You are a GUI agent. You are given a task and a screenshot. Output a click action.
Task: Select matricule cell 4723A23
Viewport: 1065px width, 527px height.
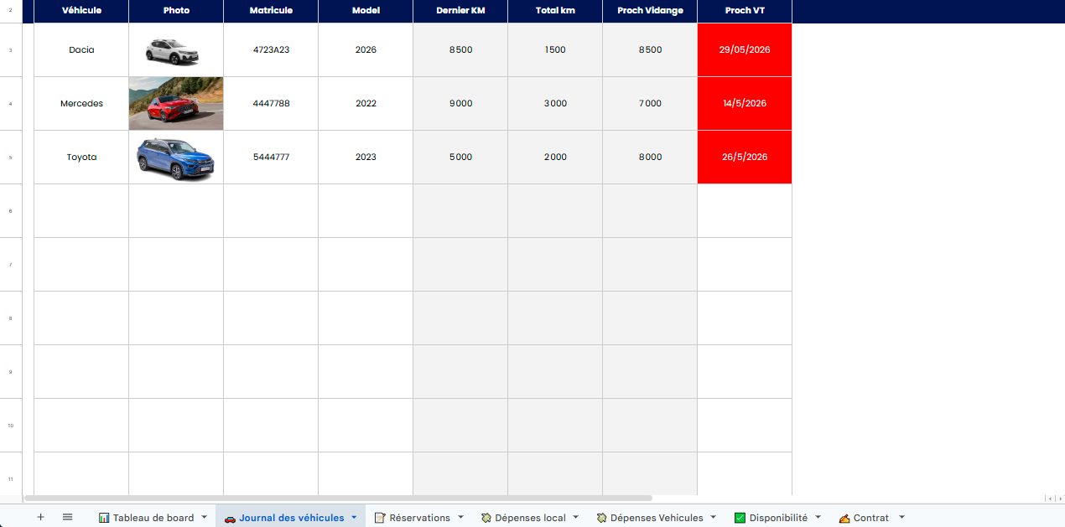coord(271,50)
